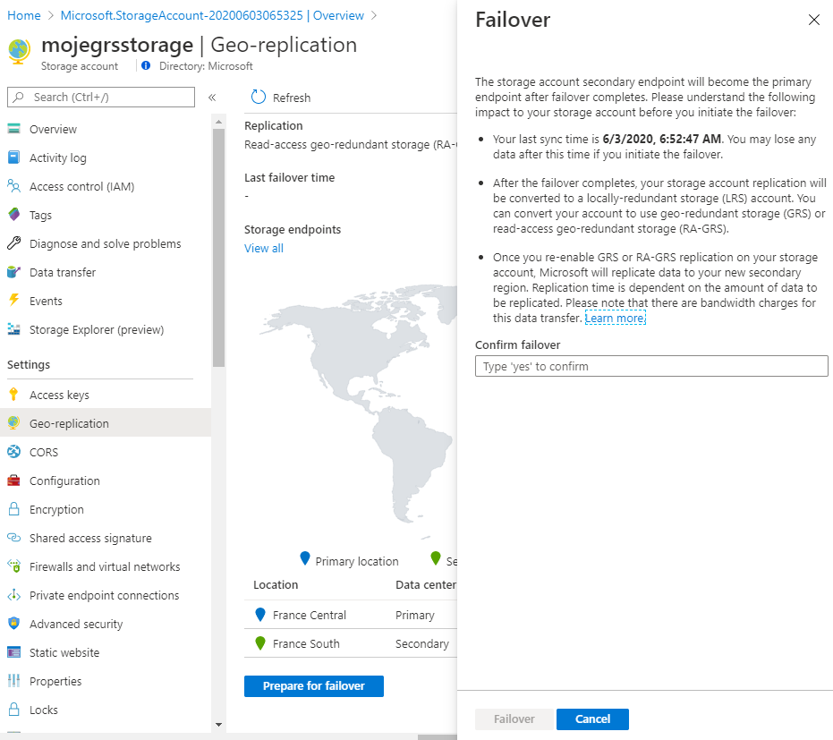Image resolution: width=833 pixels, height=740 pixels.
Task: Collapse the sidebar menu with chevron
Action: coord(212,98)
